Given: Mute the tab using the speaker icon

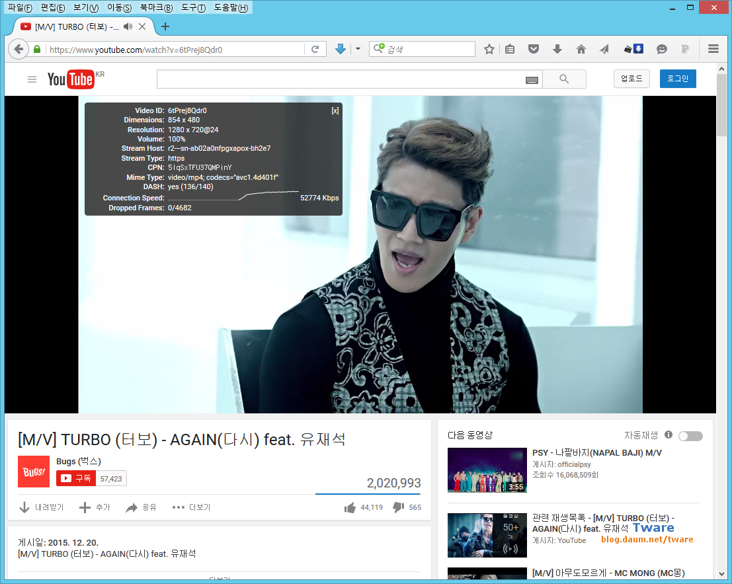Looking at the screenshot, I should click(x=128, y=26).
